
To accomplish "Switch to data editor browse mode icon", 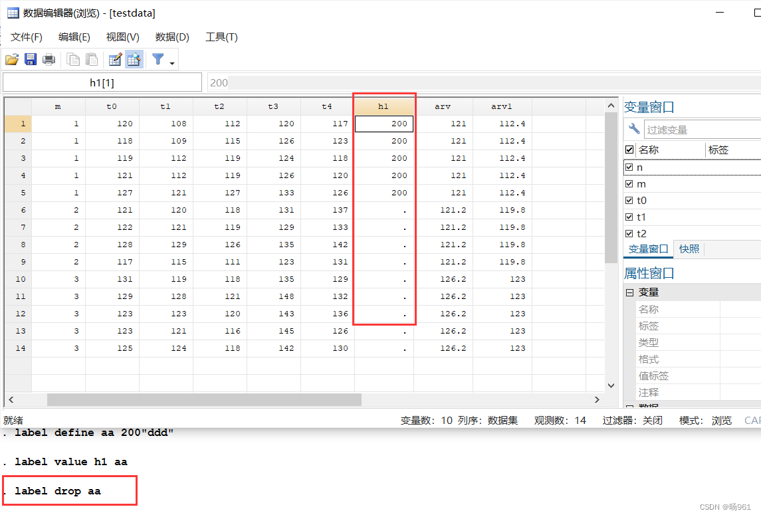I will click(134, 59).
